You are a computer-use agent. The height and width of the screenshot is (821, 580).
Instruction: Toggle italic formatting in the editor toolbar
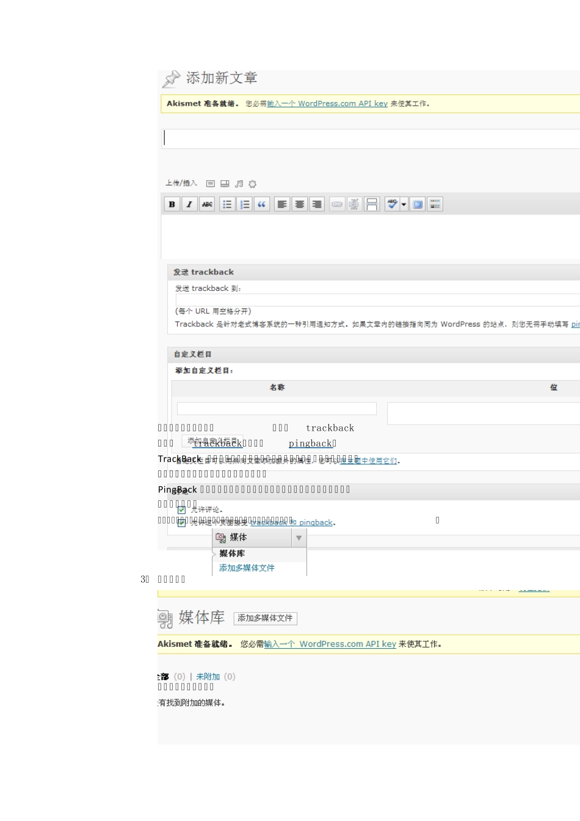[x=189, y=205]
